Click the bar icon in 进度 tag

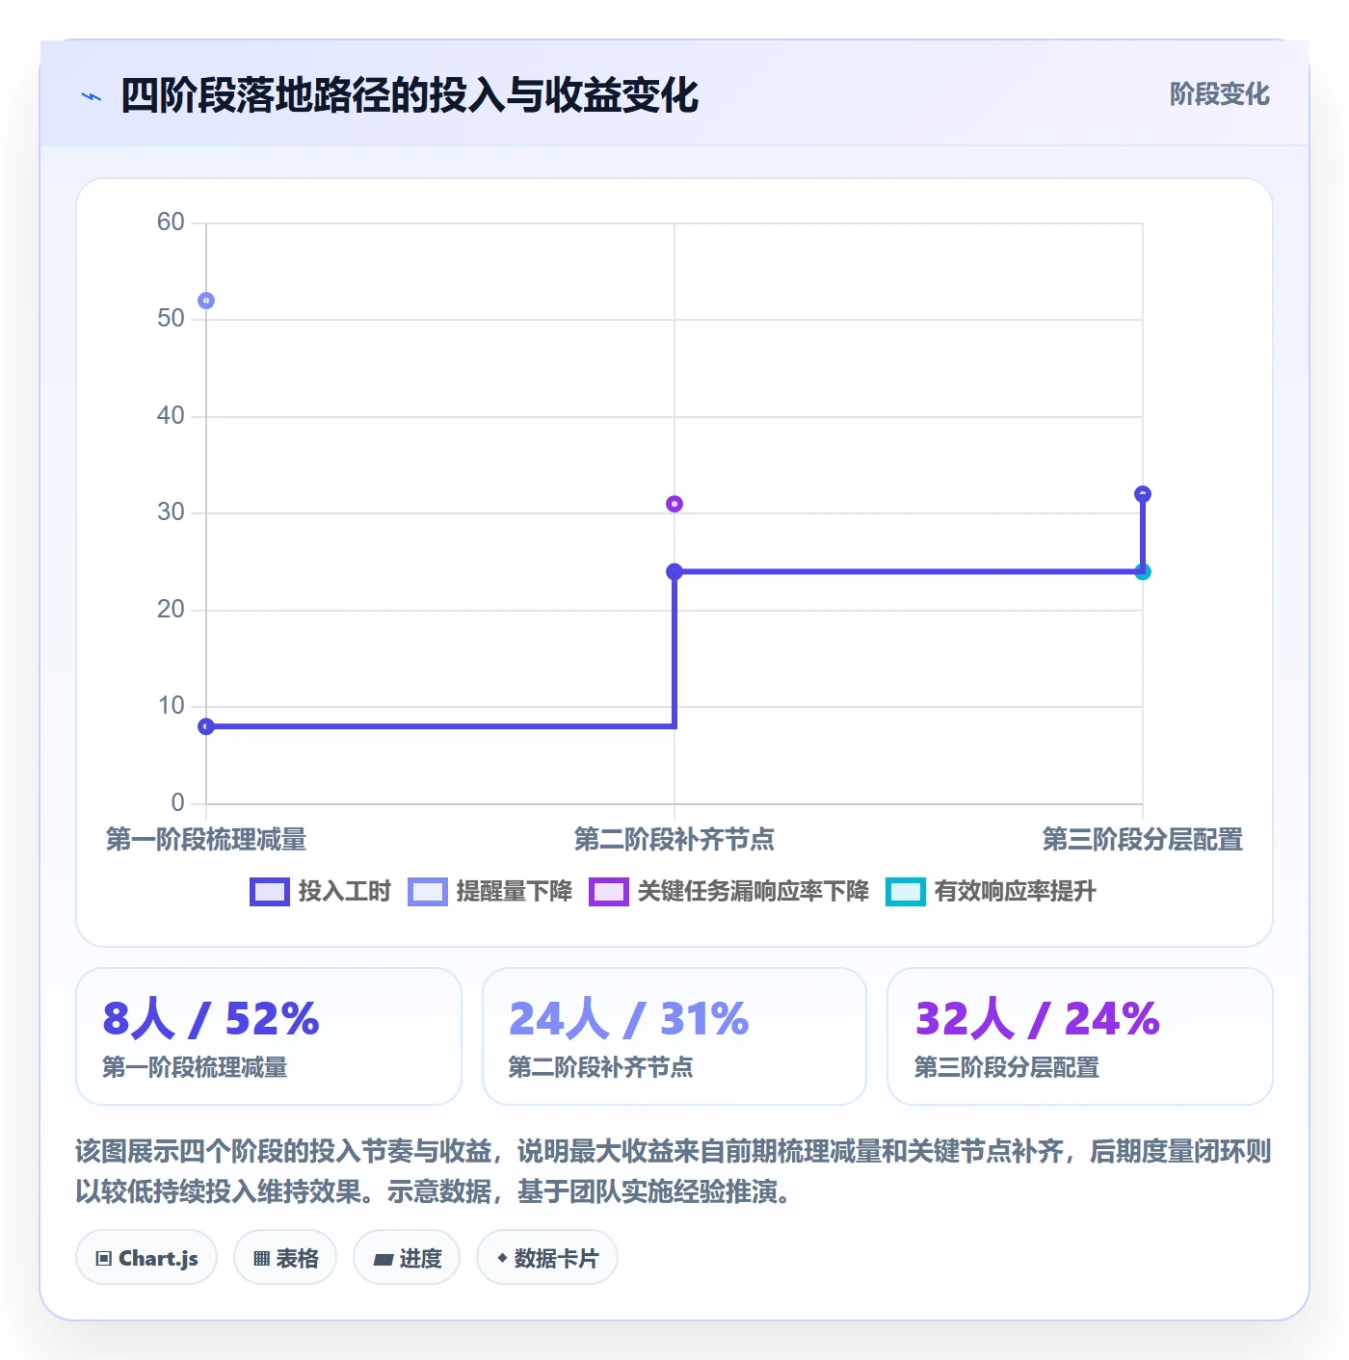(x=384, y=1260)
